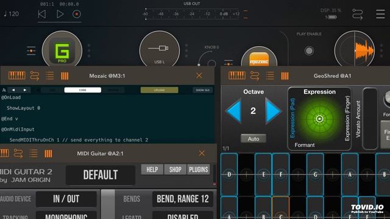This screenshot has height=219, width=390.
Task: Open mixer sliders icon beside Mozaic node
Action: (x=229, y=63)
